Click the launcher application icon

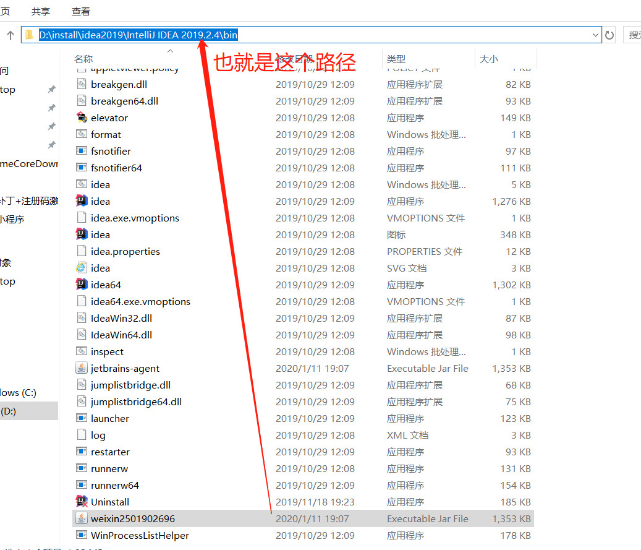tap(82, 418)
